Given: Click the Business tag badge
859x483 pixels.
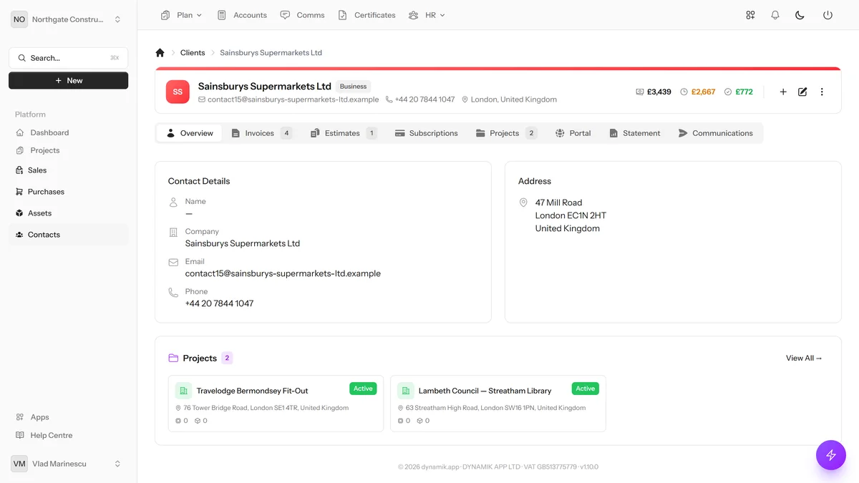Looking at the screenshot, I should coord(353,87).
